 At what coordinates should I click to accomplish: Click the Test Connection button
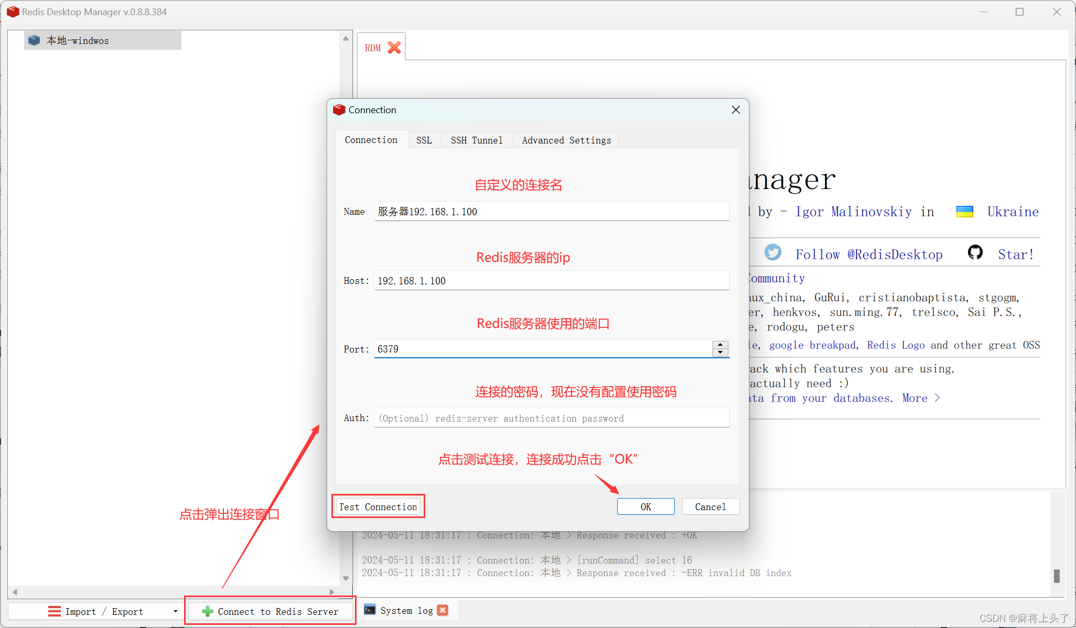(378, 506)
